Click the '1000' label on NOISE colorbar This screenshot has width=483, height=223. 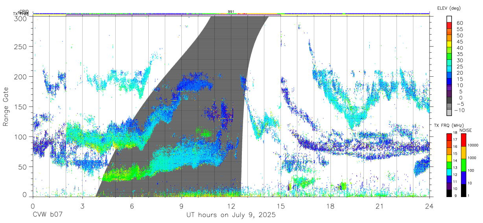[x=472, y=158]
